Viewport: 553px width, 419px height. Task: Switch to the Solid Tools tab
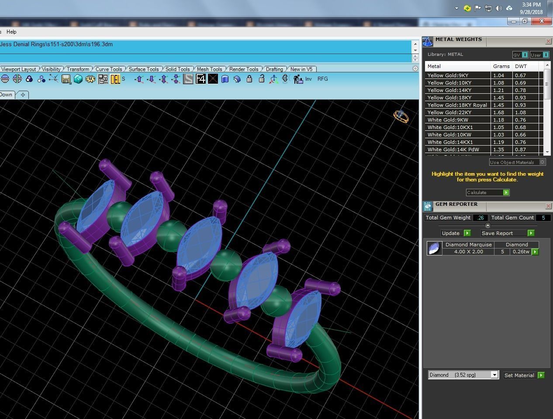coord(177,69)
